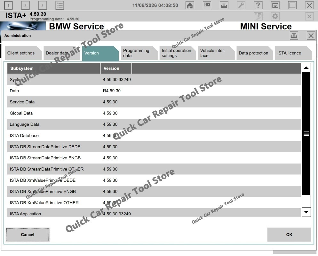Open the Programming data tab
Screen dimensions: 318x256
click(x=139, y=53)
